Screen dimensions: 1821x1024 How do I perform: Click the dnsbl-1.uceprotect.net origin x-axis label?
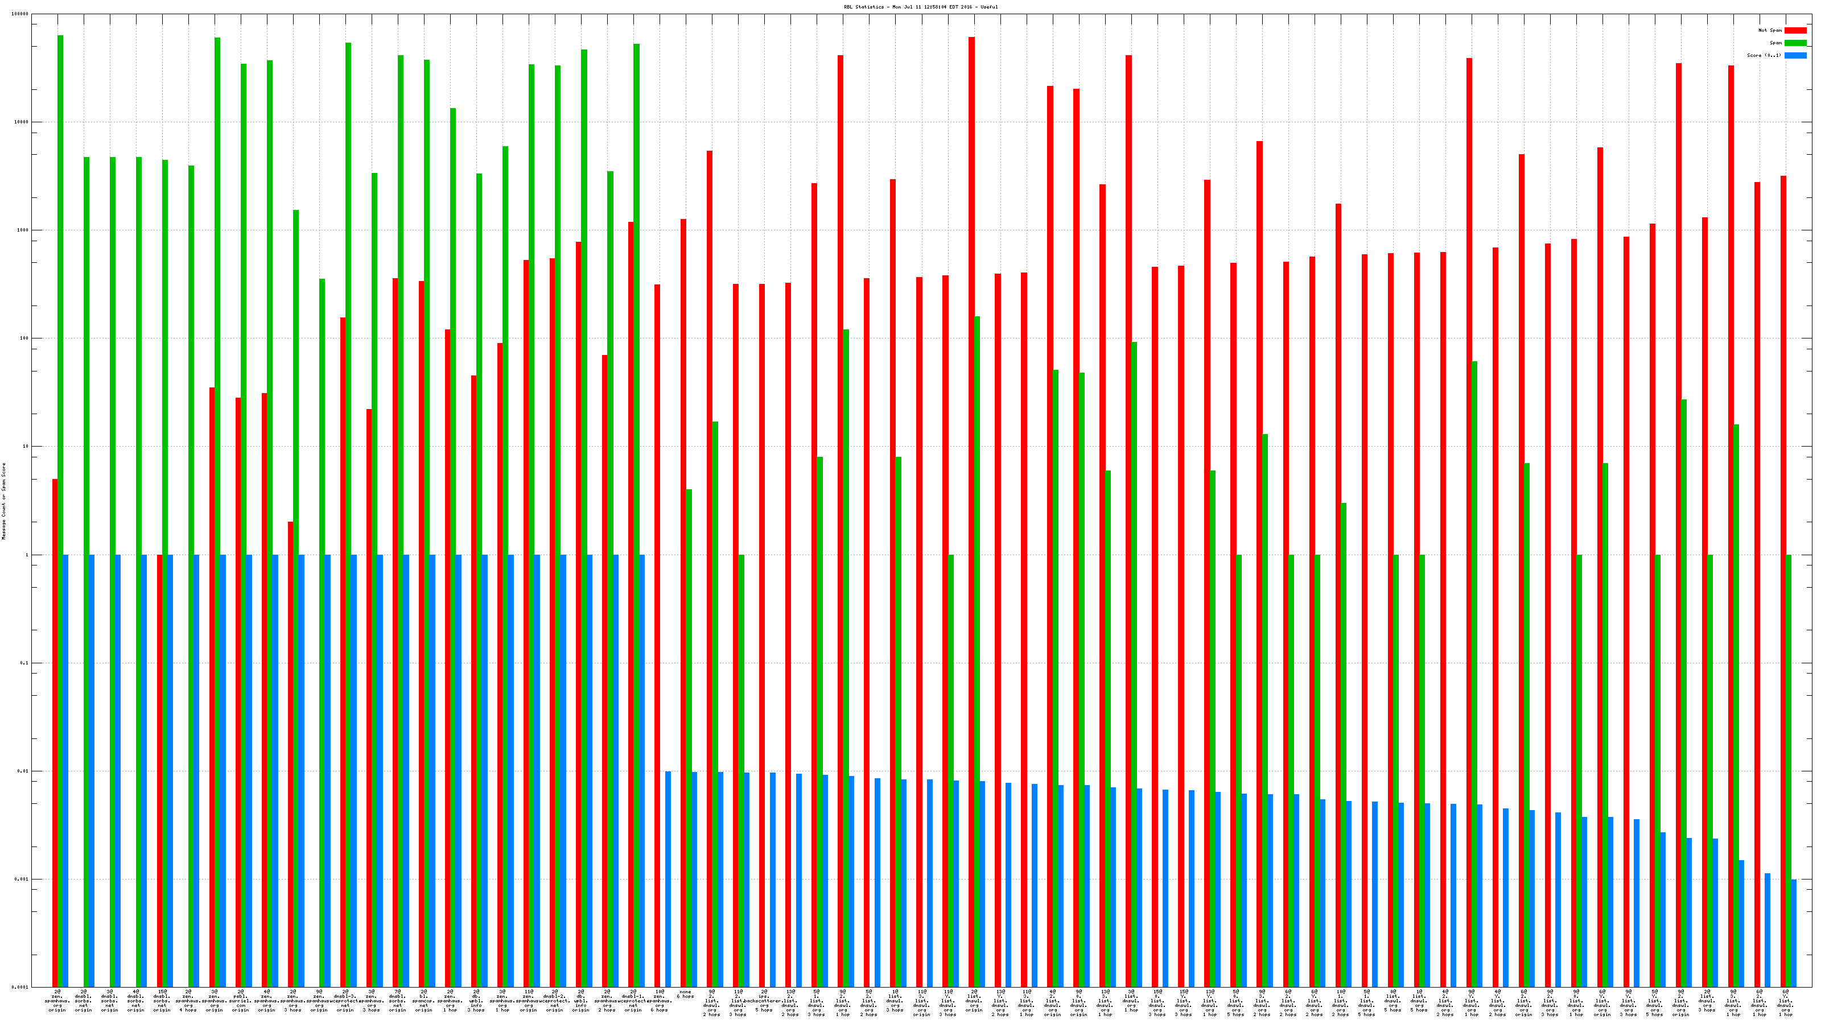633,1001
